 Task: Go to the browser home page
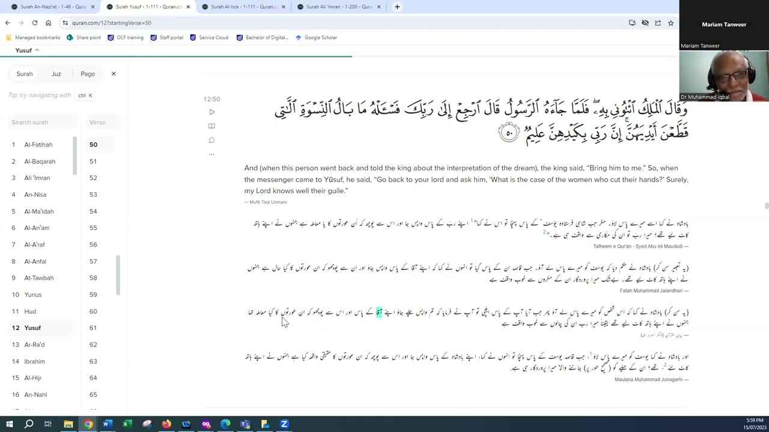tap(48, 23)
